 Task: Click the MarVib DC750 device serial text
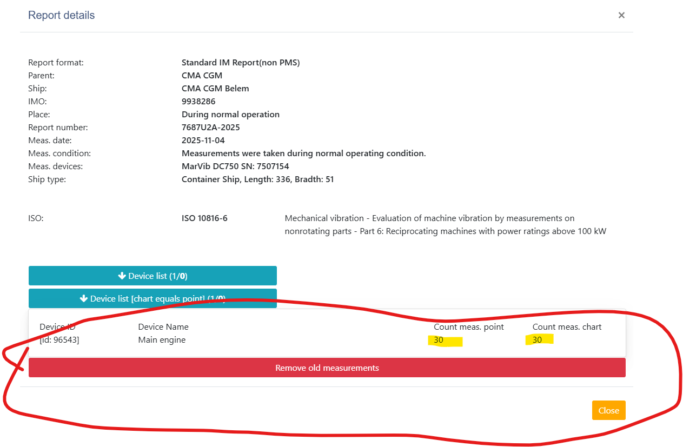pyautogui.click(x=235, y=166)
